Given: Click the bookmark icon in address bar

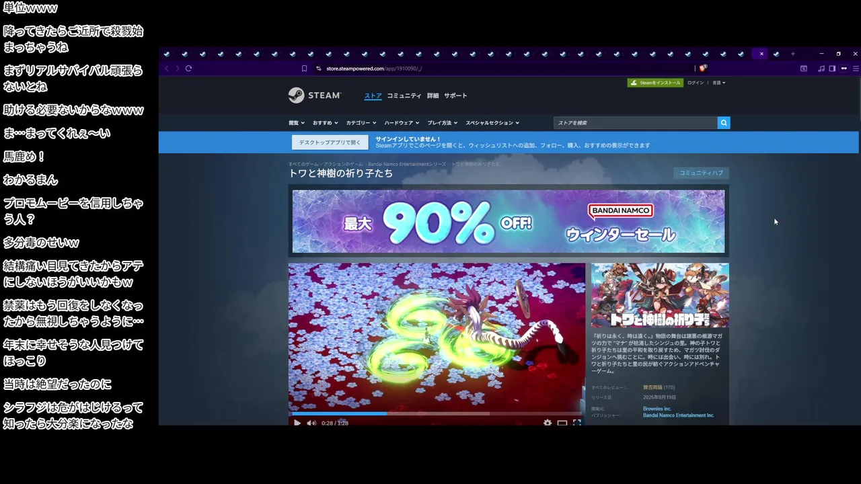Looking at the screenshot, I should pyautogui.click(x=304, y=68).
